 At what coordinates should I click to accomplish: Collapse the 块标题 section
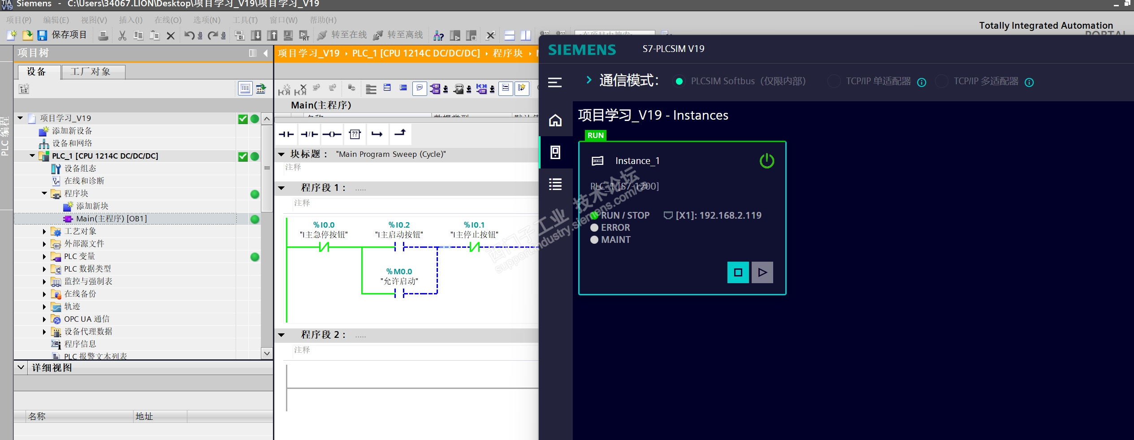(x=281, y=154)
